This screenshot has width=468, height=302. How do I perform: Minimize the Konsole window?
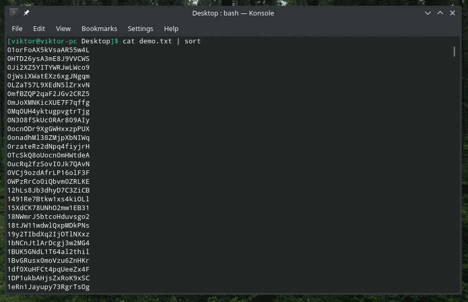428,13
